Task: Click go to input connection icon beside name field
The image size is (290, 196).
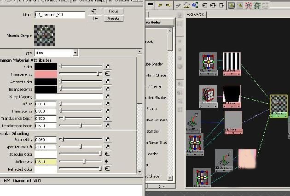Action: coord(94,12)
